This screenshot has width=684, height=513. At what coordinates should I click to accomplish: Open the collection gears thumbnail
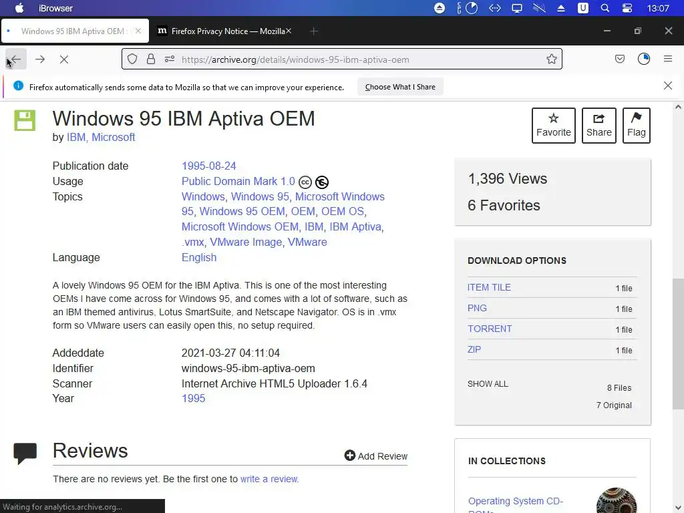coord(616,500)
